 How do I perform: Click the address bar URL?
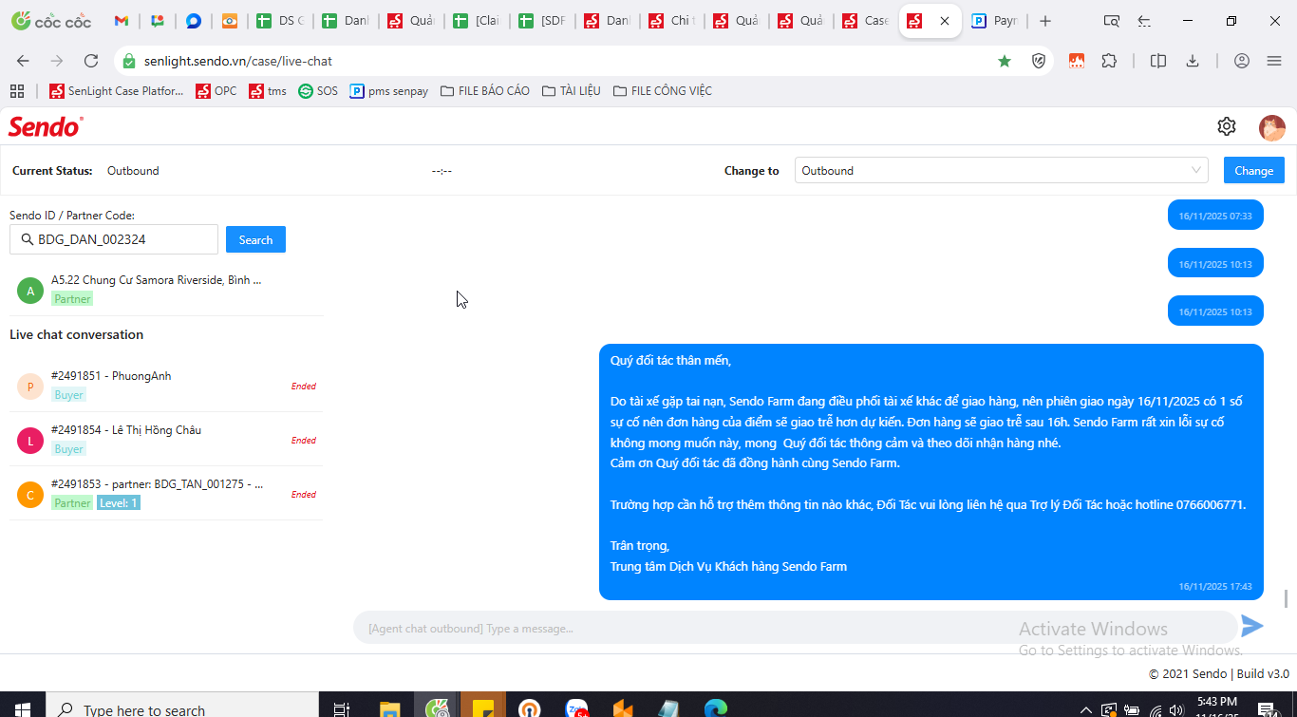tap(238, 61)
